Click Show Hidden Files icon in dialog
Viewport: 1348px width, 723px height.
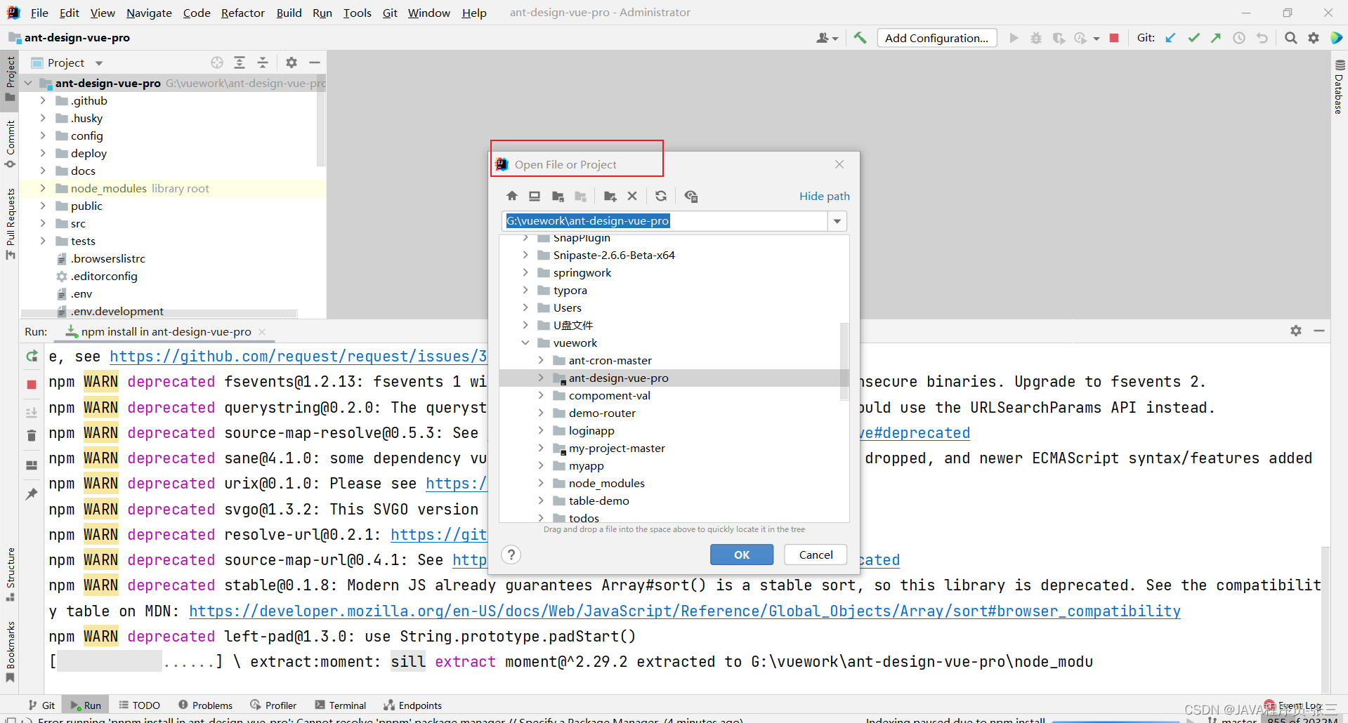click(691, 197)
